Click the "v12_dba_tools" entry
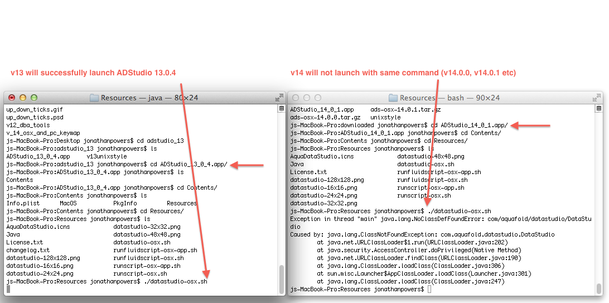This screenshot has width=609, height=303. (28, 125)
